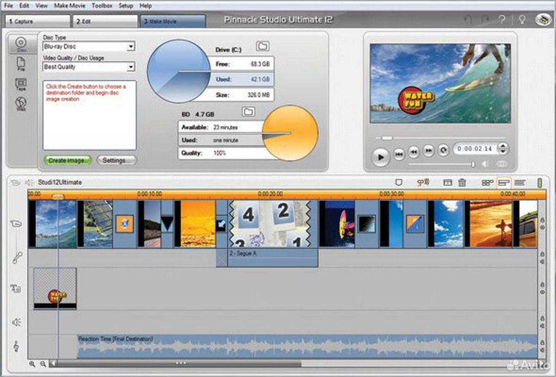
Task: Click the Create image button
Action: click(x=68, y=160)
